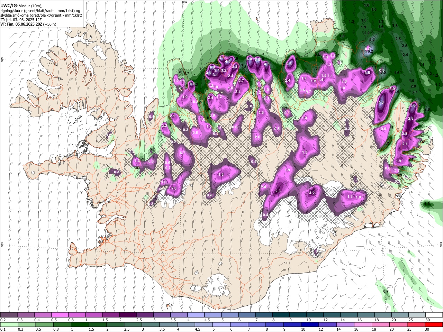Screen dimensions: 443x332
Task: Pick bright pink swatch between 0.5 and 0.8, upper legend
Action: (60, 315)
